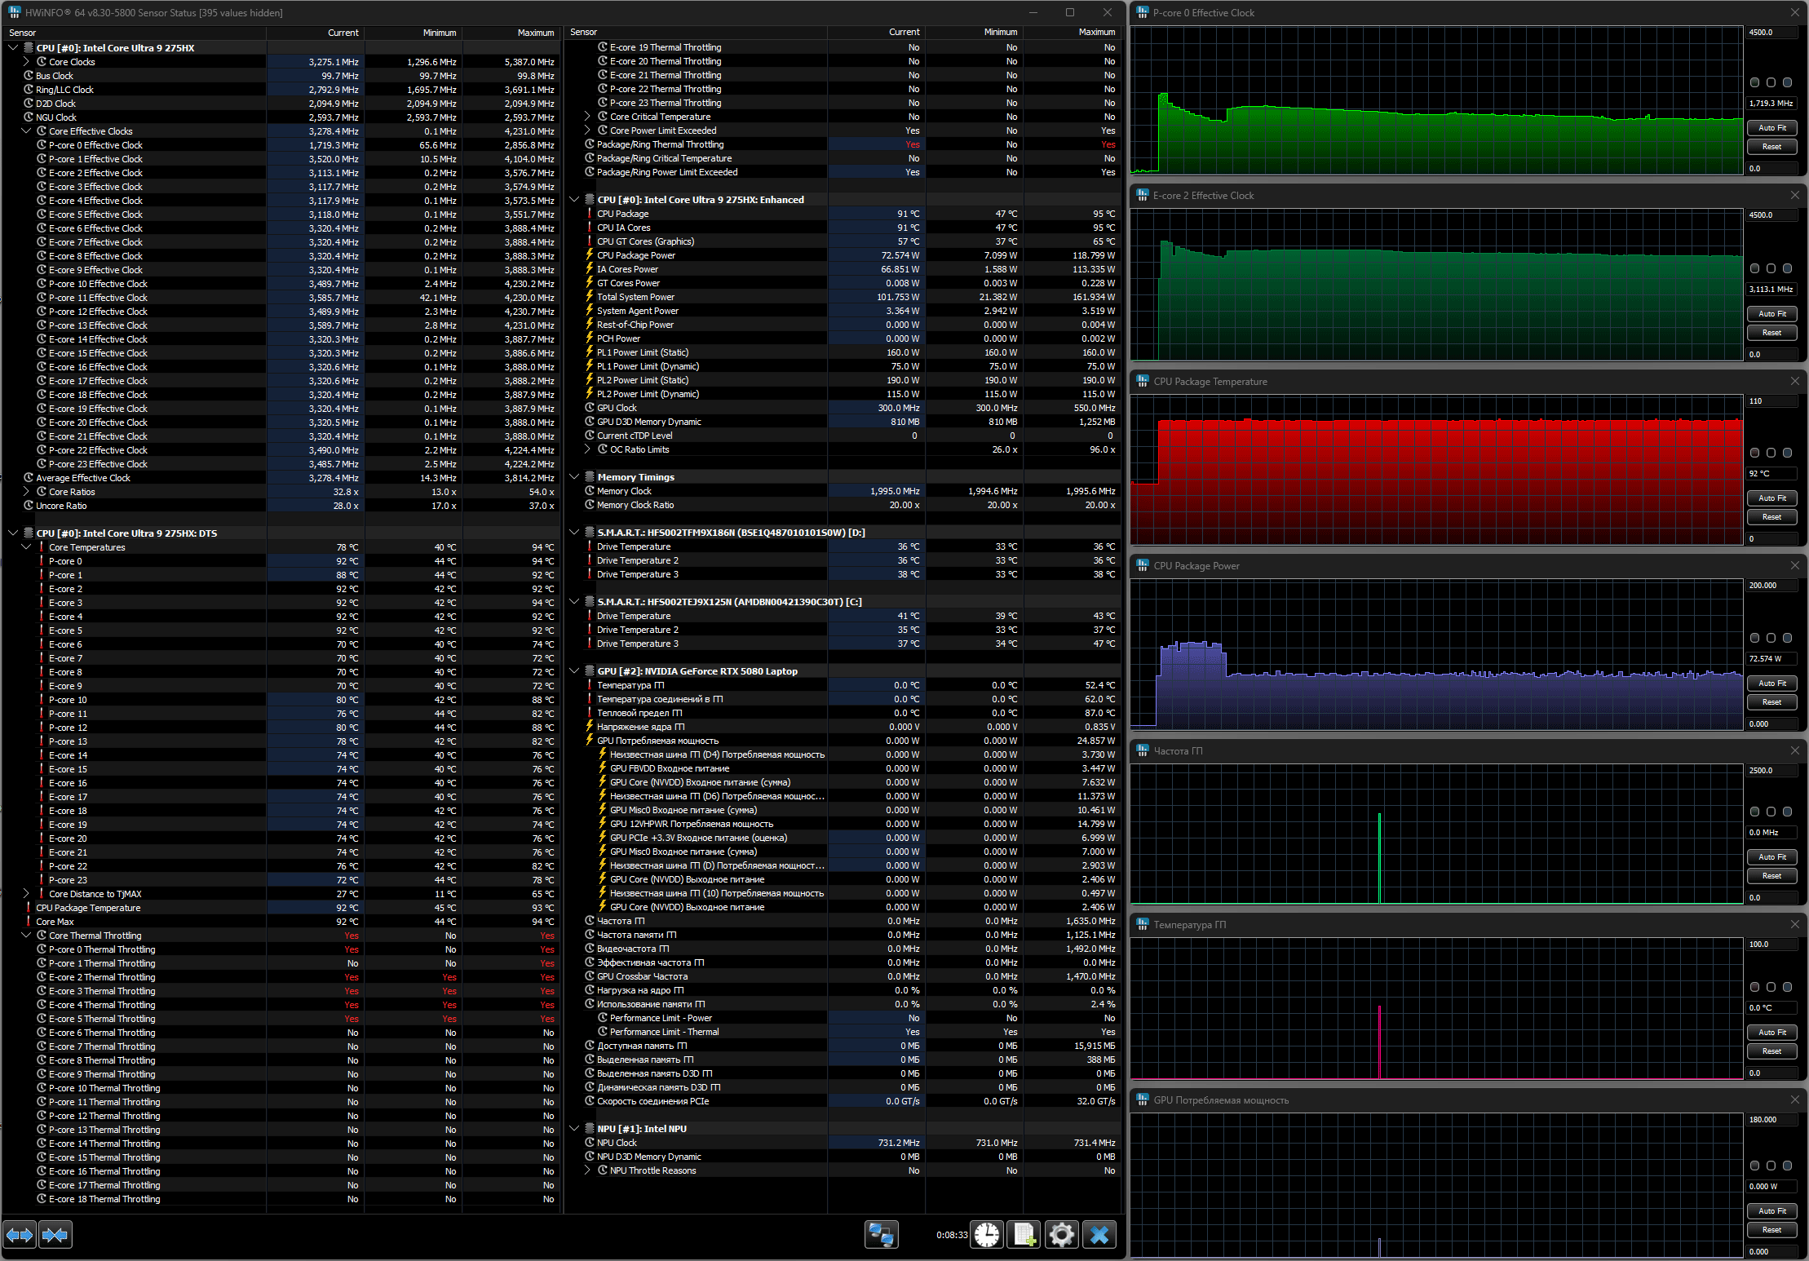The width and height of the screenshot is (1809, 1261).
Task: Toggle third square checkbox in CPU Package Temperature graph
Action: 1787,453
